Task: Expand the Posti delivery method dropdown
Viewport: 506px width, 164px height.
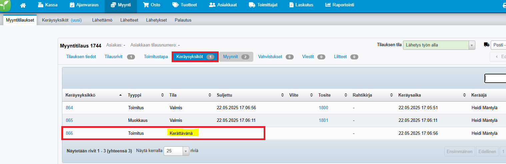Action: pyautogui.click(x=498, y=45)
